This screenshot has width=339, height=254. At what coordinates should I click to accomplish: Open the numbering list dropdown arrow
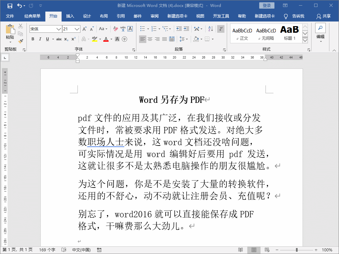pyautogui.click(x=159, y=29)
